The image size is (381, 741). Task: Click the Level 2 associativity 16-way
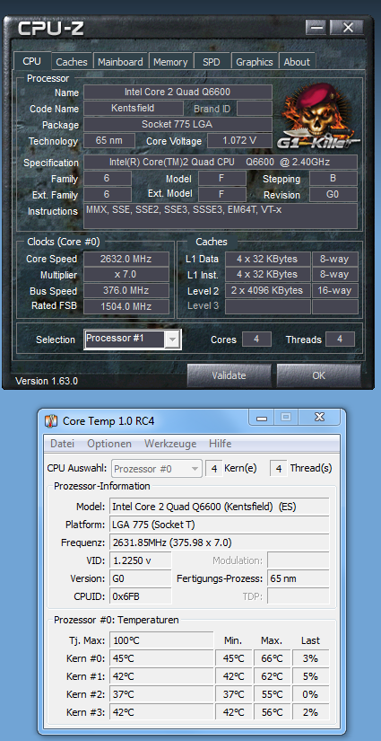pyautogui.click(x=334, y=291)
